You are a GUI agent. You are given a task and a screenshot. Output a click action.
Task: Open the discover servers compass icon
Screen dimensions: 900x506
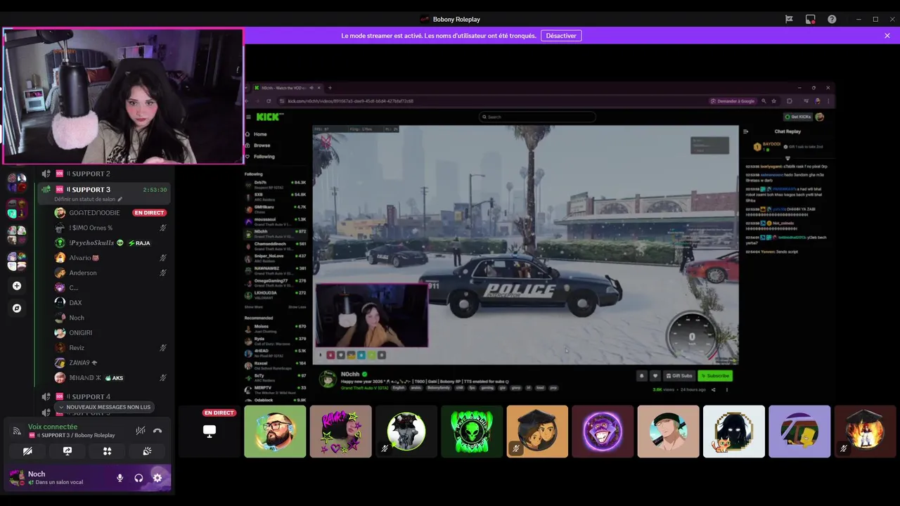17,308
